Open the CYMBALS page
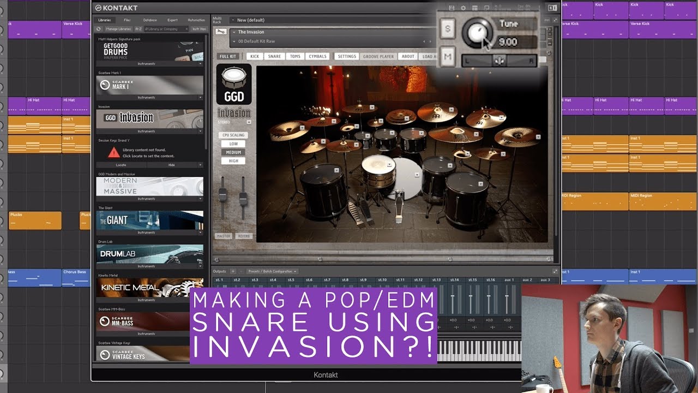This screenshot has height=393, width=698. pyautogui.click(x=317, y=56)
